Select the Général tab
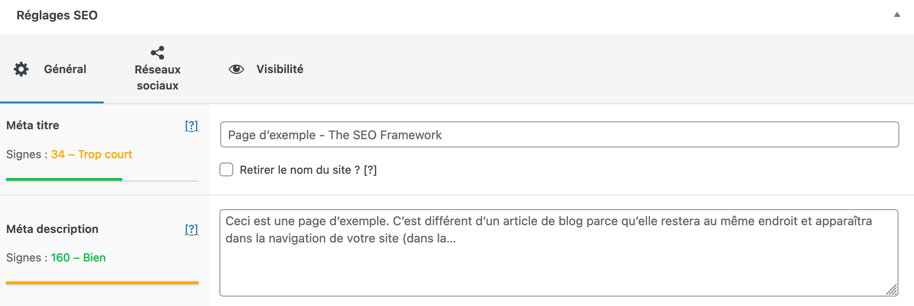The image size is (914, 306). click(x=65, y=69)
